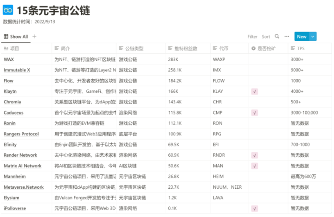Open the Matrix AI Network entry
The height and width of the screenshot is (217, 334).
pyautogui.click(x=23, y=166)
